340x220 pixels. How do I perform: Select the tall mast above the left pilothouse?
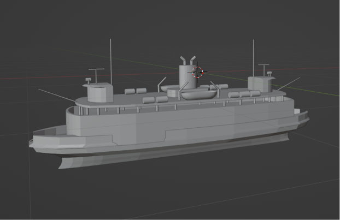pos(111,62)
